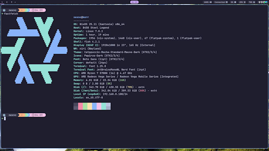Click the 'Icons: Papirus-Dark' line
Viewport: 269px width, 151px height.
point(97,56)
